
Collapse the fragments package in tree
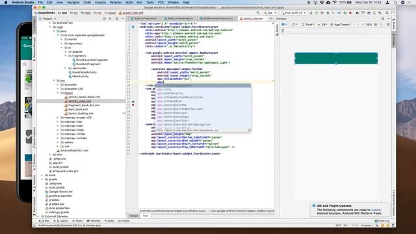point(66,56)
